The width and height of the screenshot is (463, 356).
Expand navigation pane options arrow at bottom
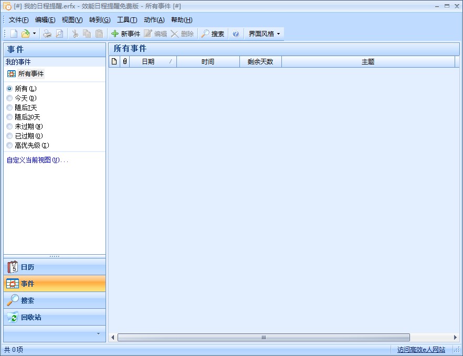coord(98,333)
